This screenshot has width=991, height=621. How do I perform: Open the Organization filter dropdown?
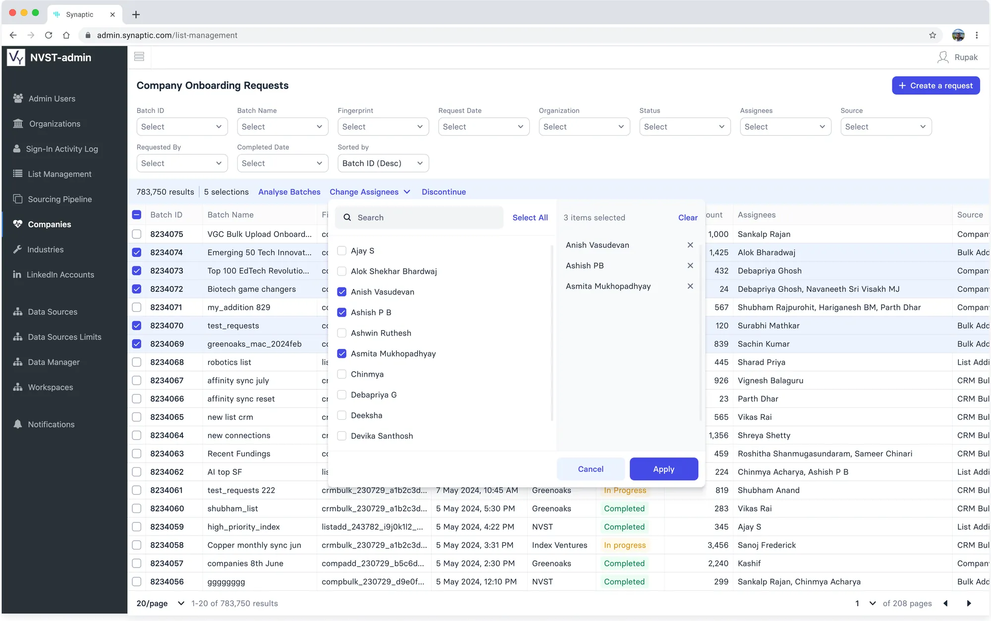584,126
